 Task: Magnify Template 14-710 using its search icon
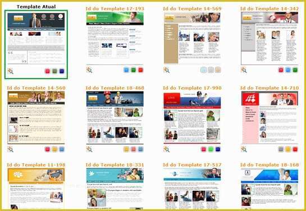pyautogui.click(x=244, y=149)
